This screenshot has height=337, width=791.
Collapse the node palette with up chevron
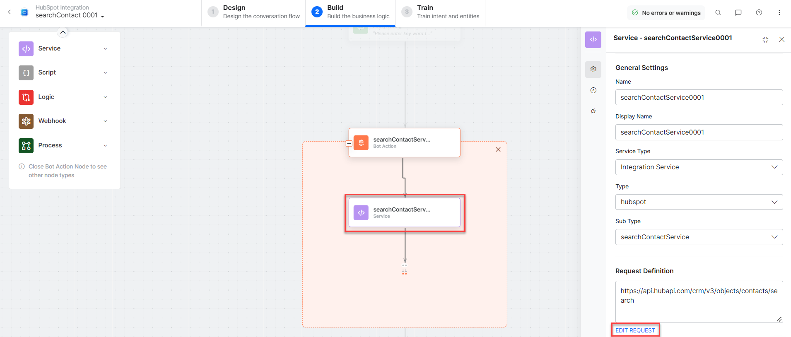[63, 32]
